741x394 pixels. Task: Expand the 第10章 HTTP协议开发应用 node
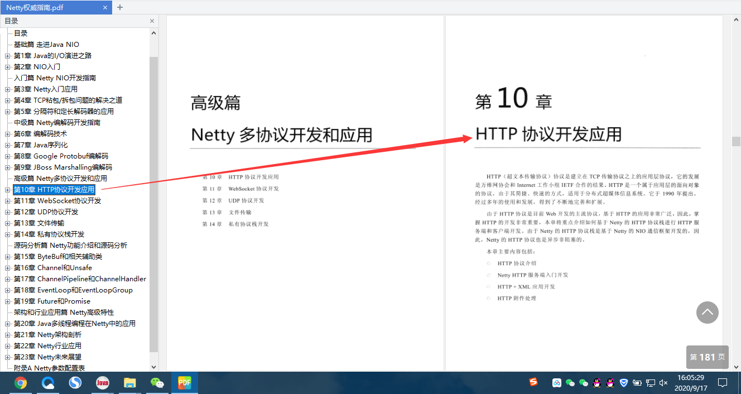(8, 190)
